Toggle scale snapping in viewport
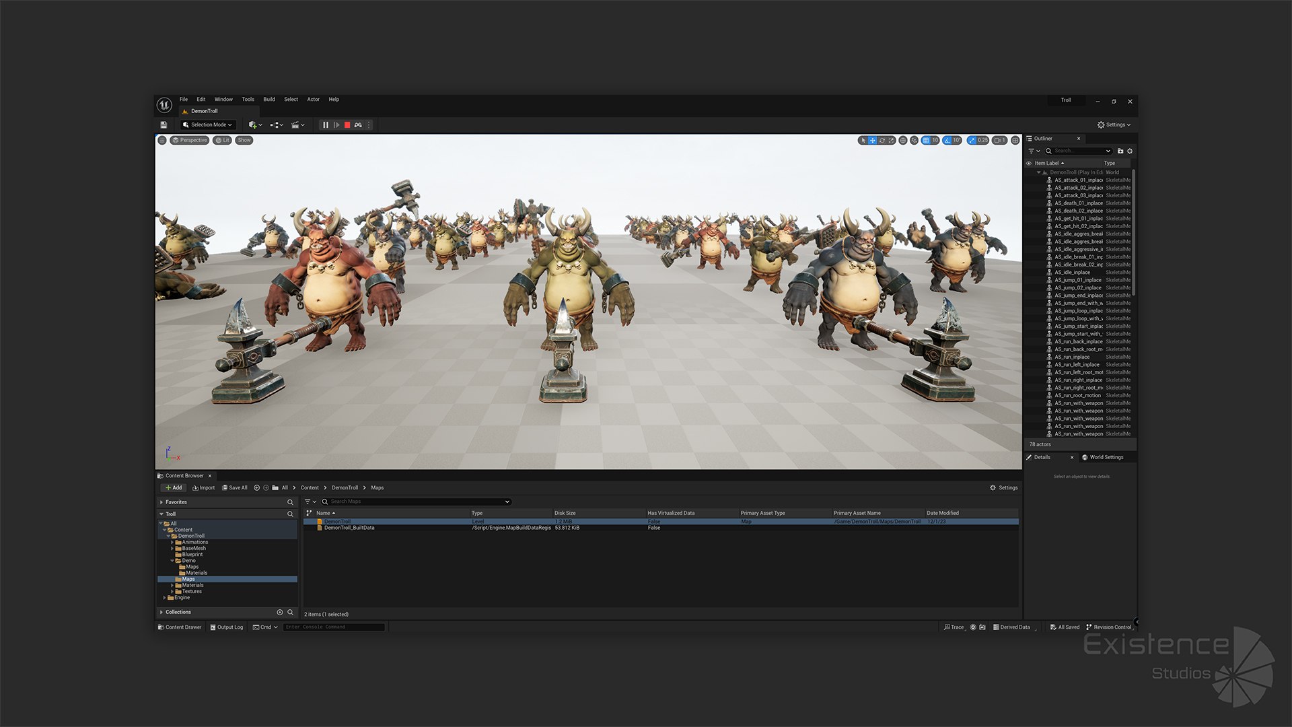The image size is (1292, 727). click(972, 141)
